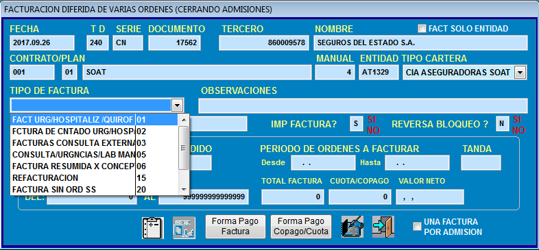Click the Hasta date field

coord(417,163)
